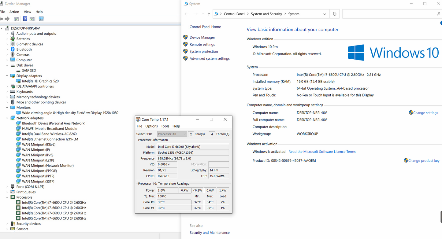Click the search magnifier icon in System window
Screen dimensions: 442x239
tap(439, 14)
